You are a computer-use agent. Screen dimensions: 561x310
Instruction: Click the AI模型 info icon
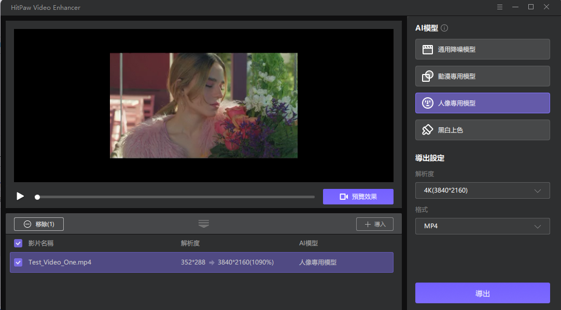point(444,28)
